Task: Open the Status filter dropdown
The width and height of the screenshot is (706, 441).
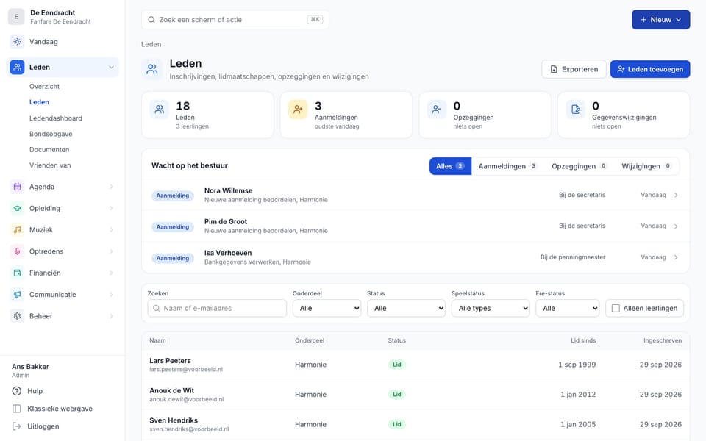Action: (406, 308)
